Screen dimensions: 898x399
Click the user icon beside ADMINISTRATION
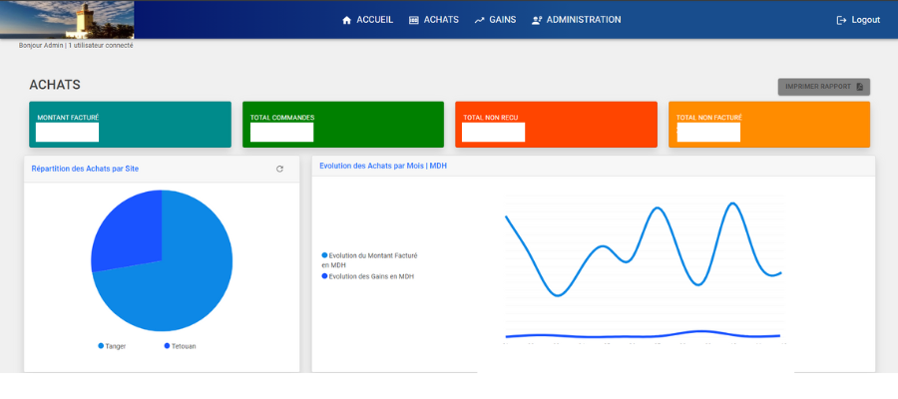537,20
